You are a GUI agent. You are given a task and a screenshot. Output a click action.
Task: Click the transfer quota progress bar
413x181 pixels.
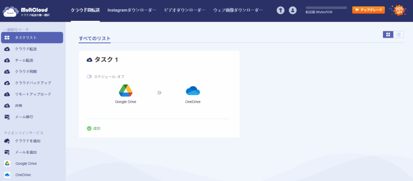click(x=326, y=8)
